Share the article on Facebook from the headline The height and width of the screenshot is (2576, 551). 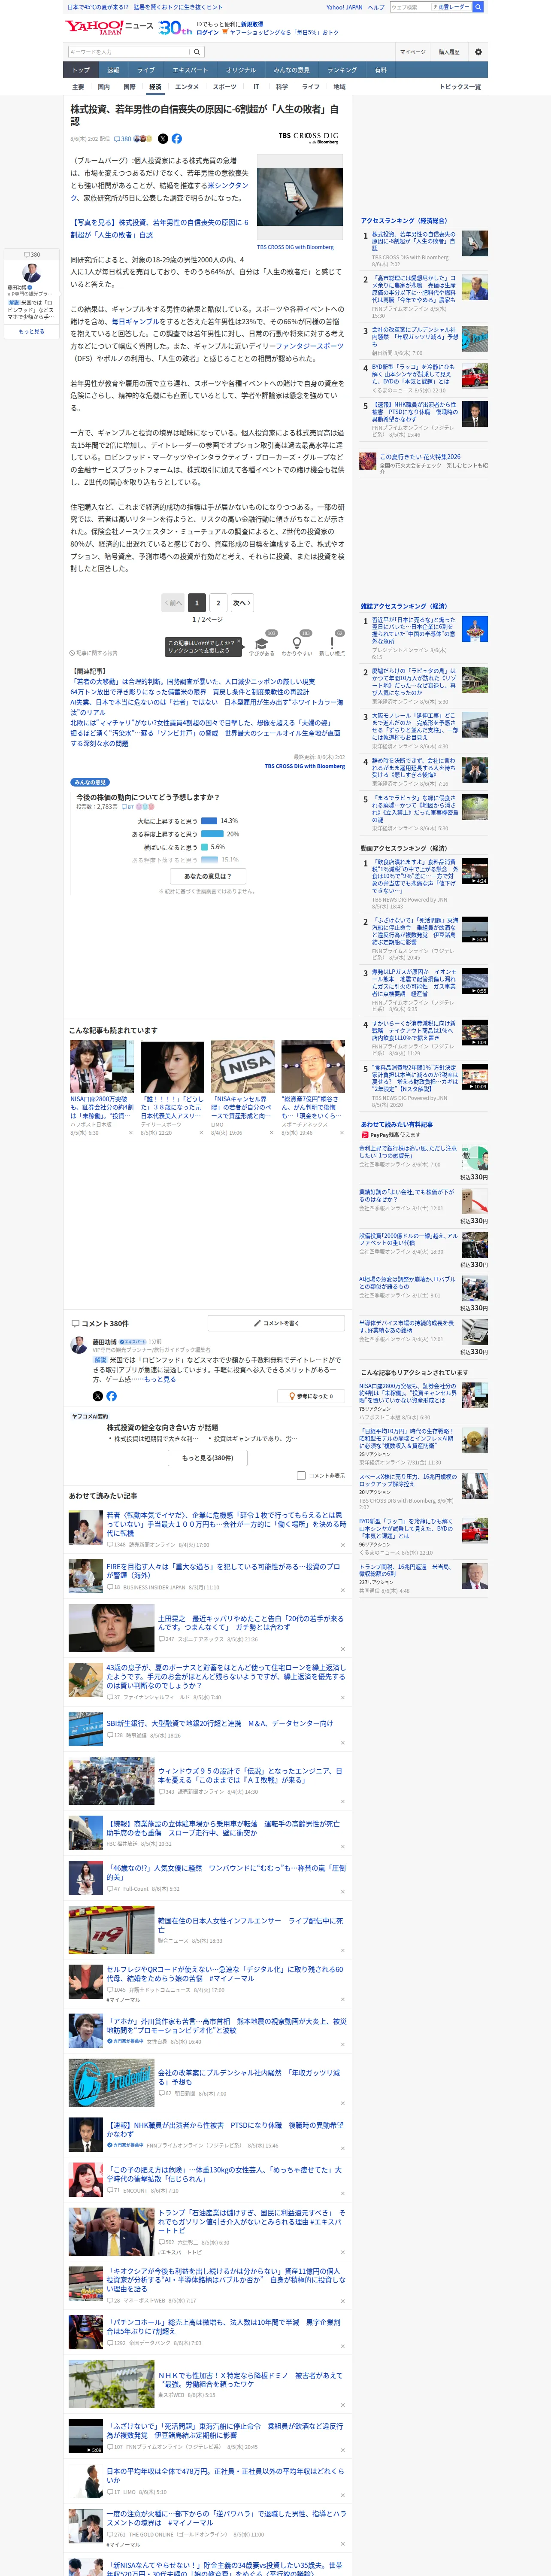177,139
